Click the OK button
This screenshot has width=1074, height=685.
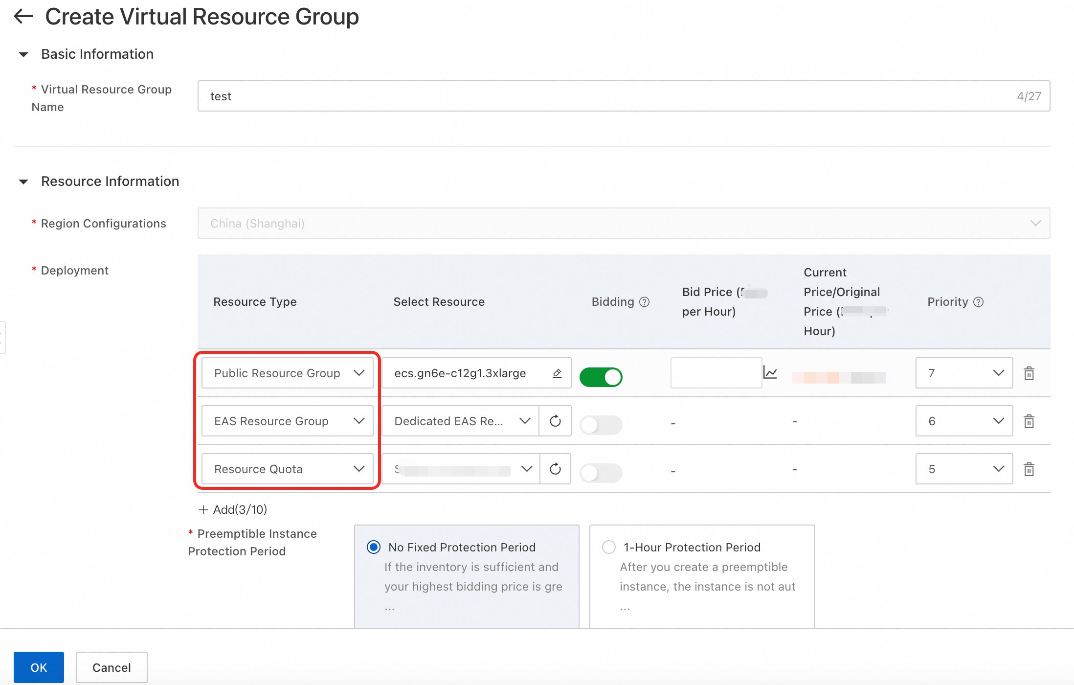pyautogui.click(x=39, y=667)
